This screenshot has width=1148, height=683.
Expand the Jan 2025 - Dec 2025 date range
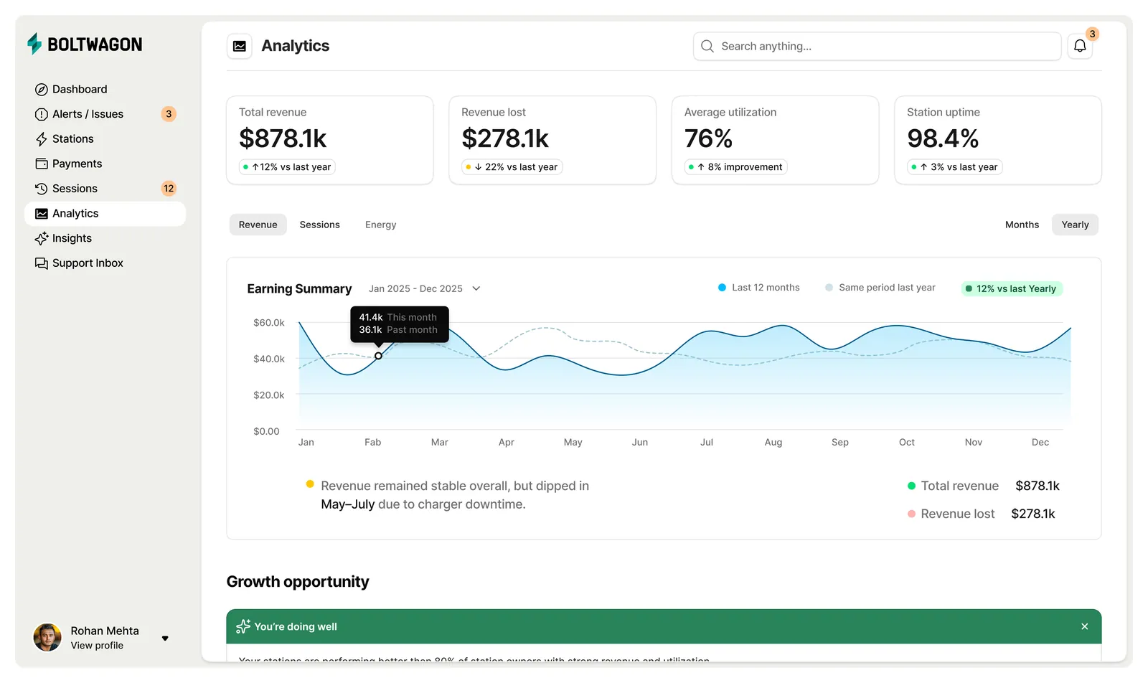(x=425, y=288)
